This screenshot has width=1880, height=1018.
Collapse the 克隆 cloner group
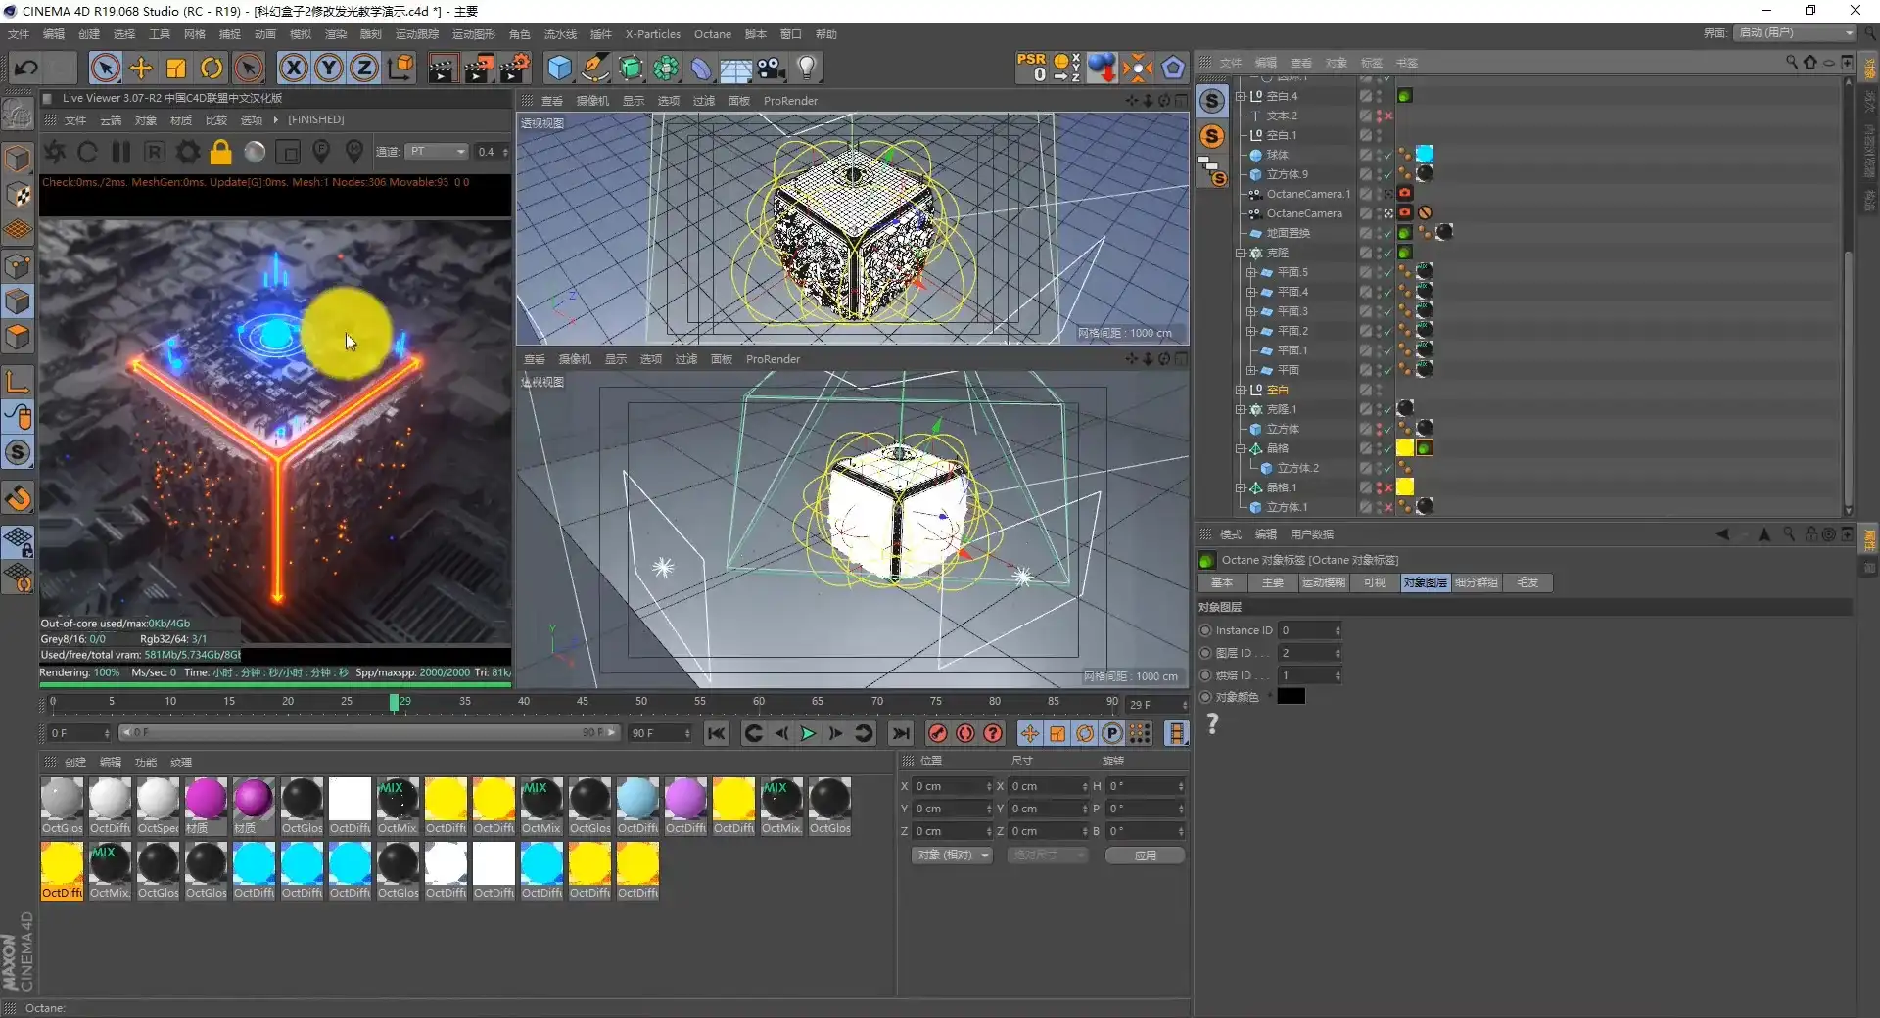[x=1241, y=253]
